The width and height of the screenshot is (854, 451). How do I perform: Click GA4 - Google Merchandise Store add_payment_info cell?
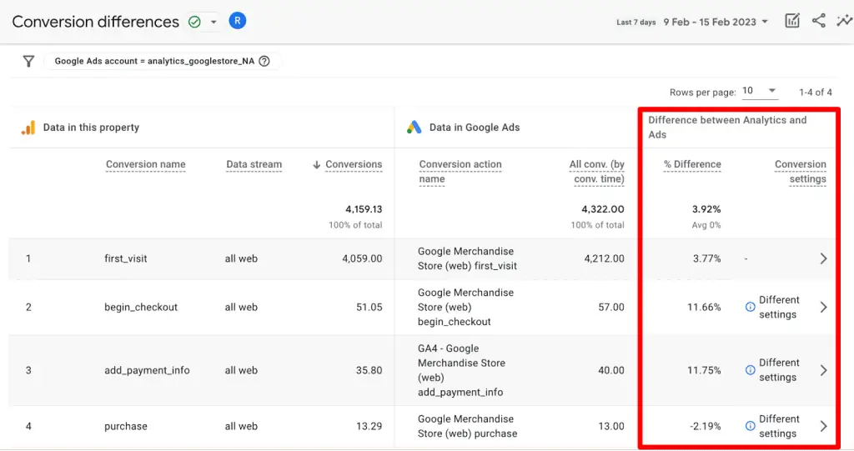[461, 370]
